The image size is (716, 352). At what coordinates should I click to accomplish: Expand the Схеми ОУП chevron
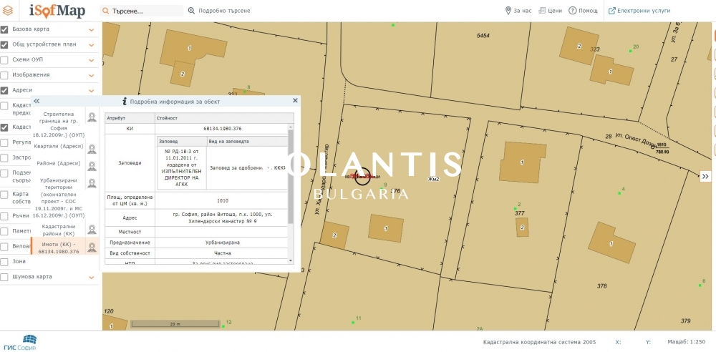point(92,60)
